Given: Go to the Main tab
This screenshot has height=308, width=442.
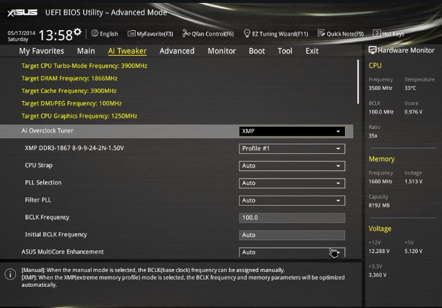Looking at the screenshot, I should [x=86, y=51].
